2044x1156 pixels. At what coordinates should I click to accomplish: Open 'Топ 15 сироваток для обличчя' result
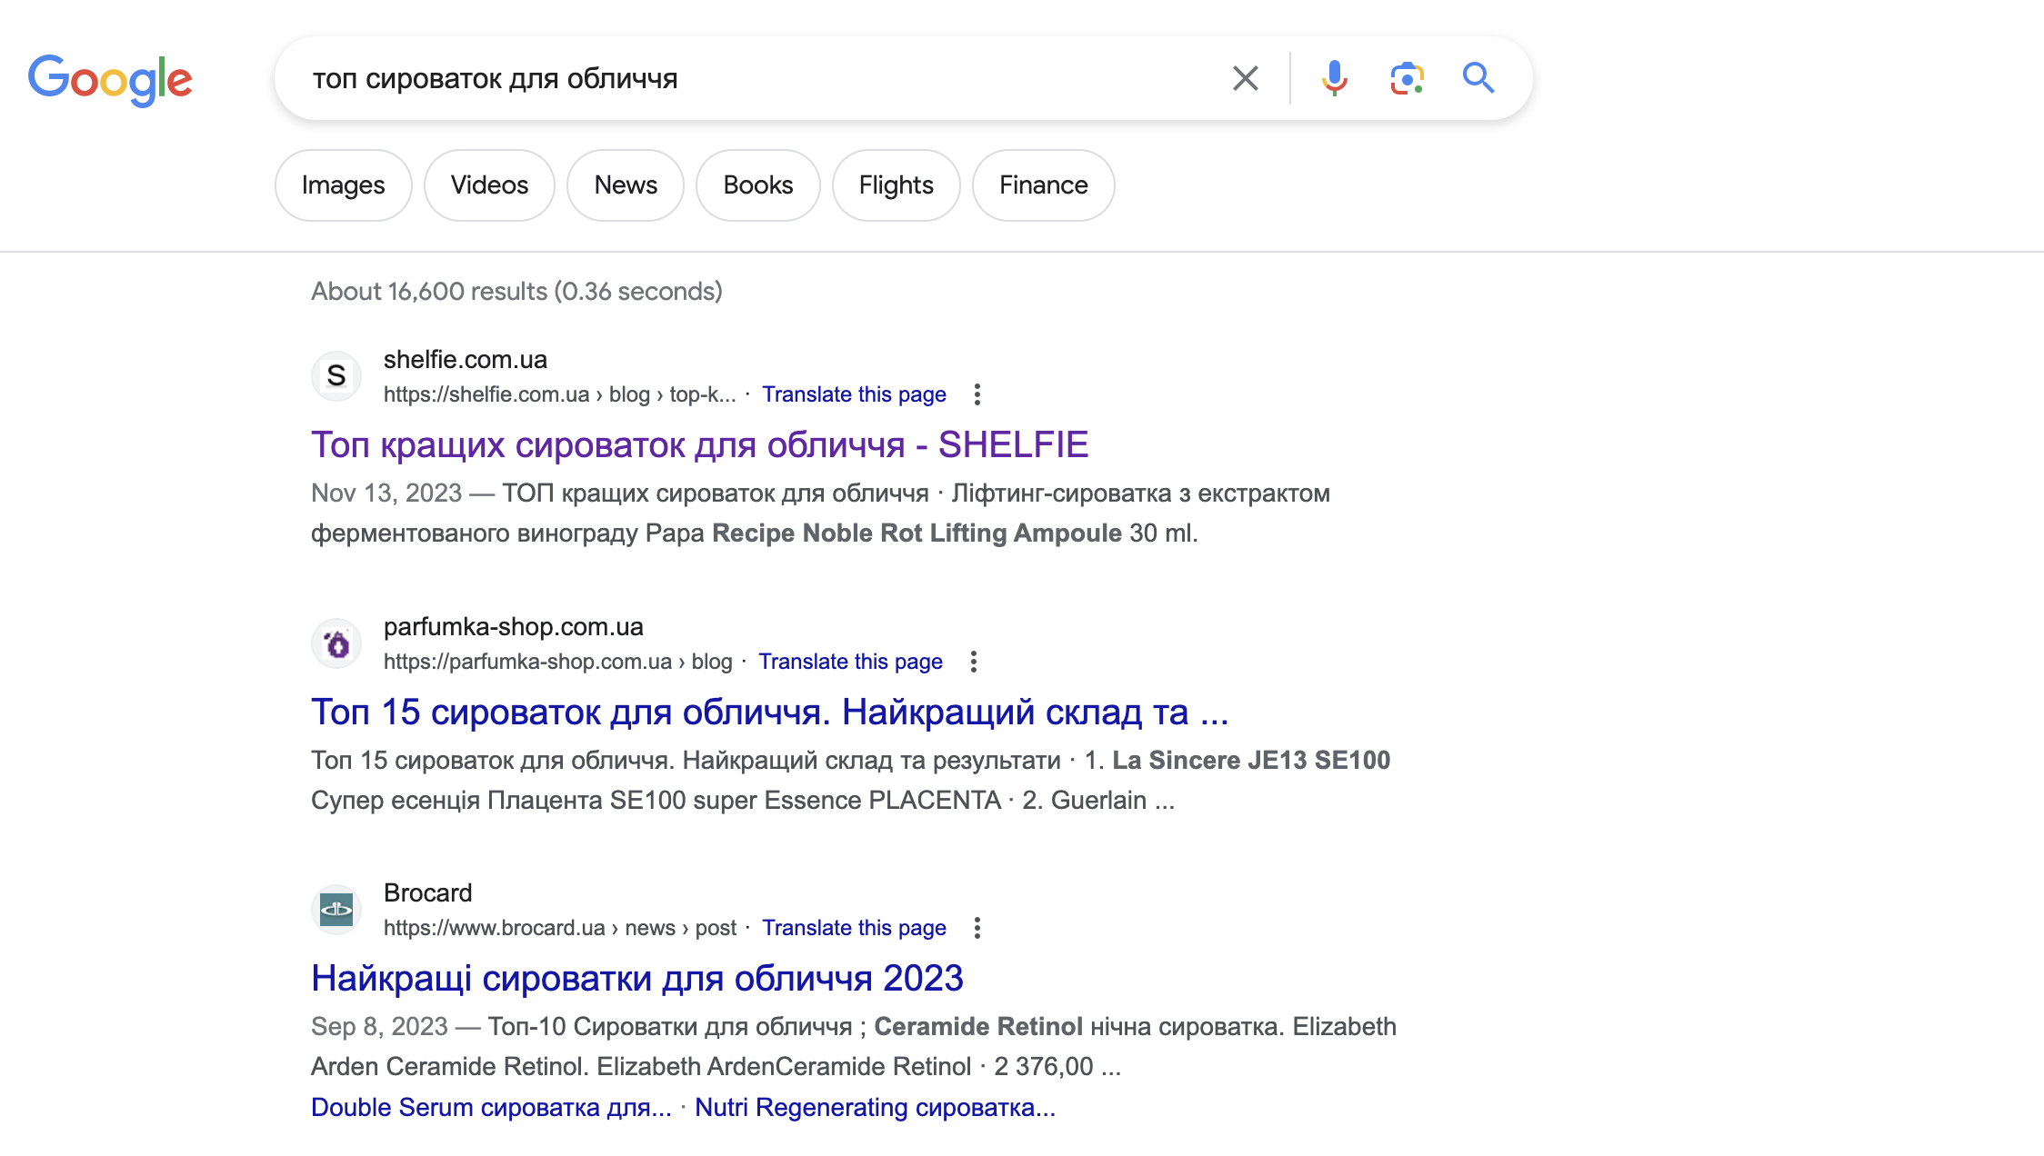tap(768, 713)
